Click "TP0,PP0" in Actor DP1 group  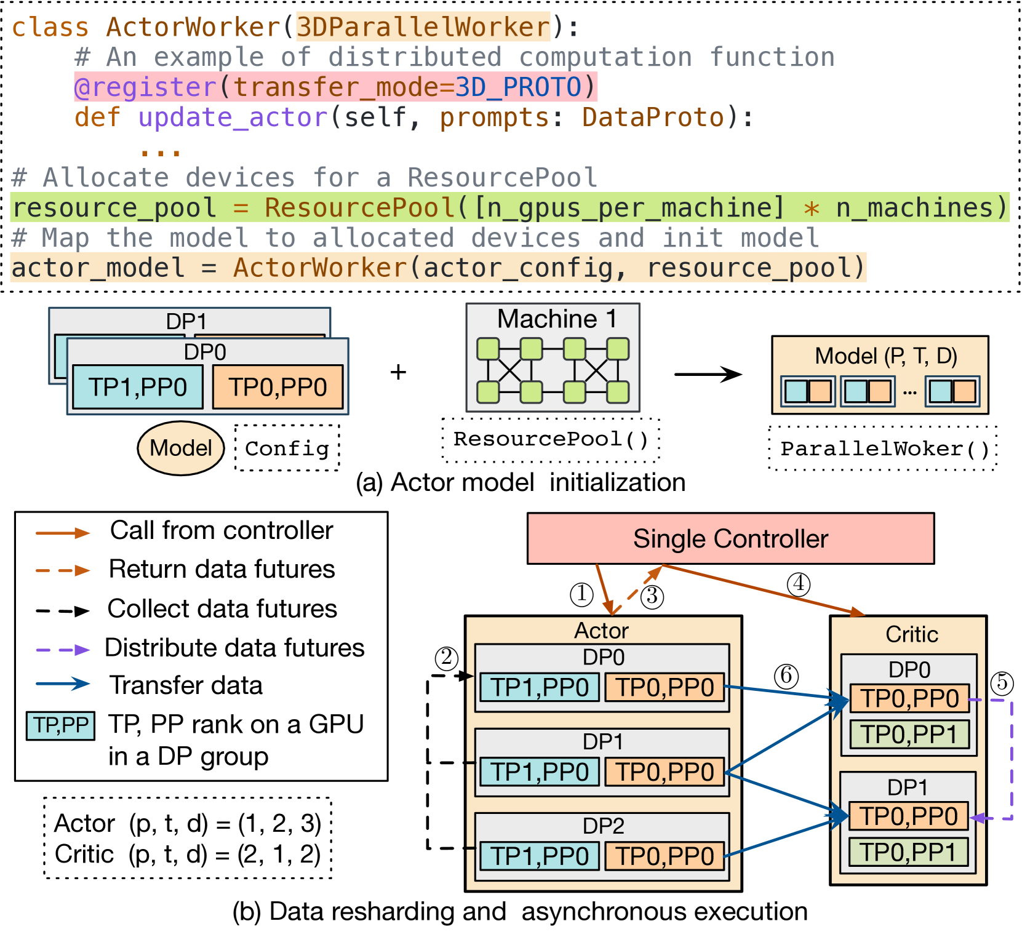665,772
